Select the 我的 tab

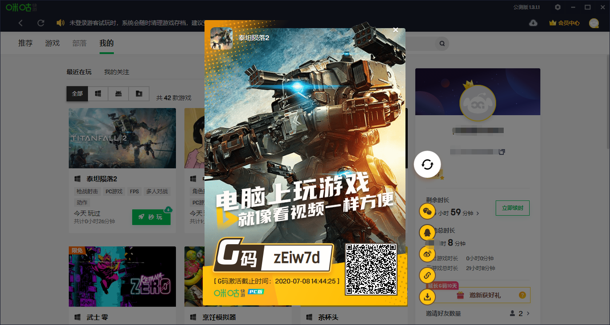point(106,43)
